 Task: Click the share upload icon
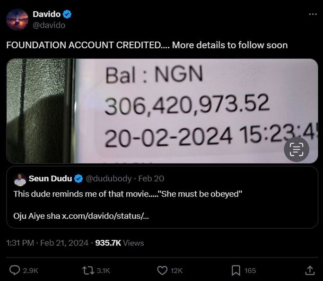click(310, 270)
